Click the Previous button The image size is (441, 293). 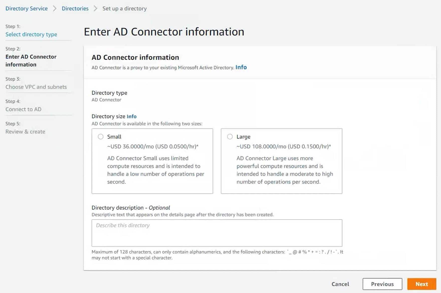point(382,284)
